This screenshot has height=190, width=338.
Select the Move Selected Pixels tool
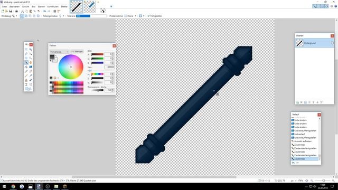31,49
